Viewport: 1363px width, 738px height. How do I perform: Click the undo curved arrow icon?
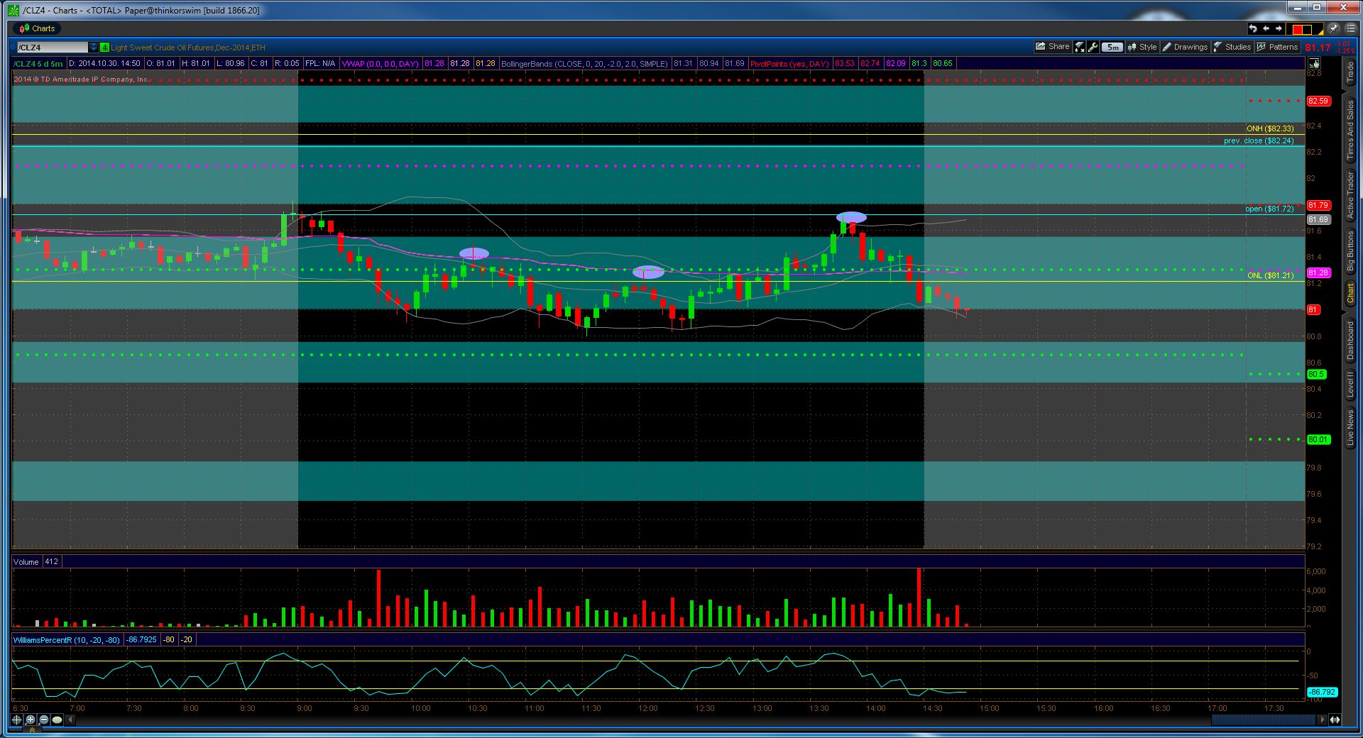coord(1253,28)
